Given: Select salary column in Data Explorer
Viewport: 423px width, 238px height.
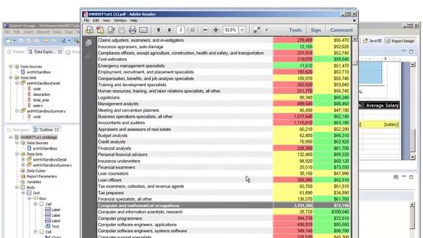Looking at the screenshot, I should [38, 106].
